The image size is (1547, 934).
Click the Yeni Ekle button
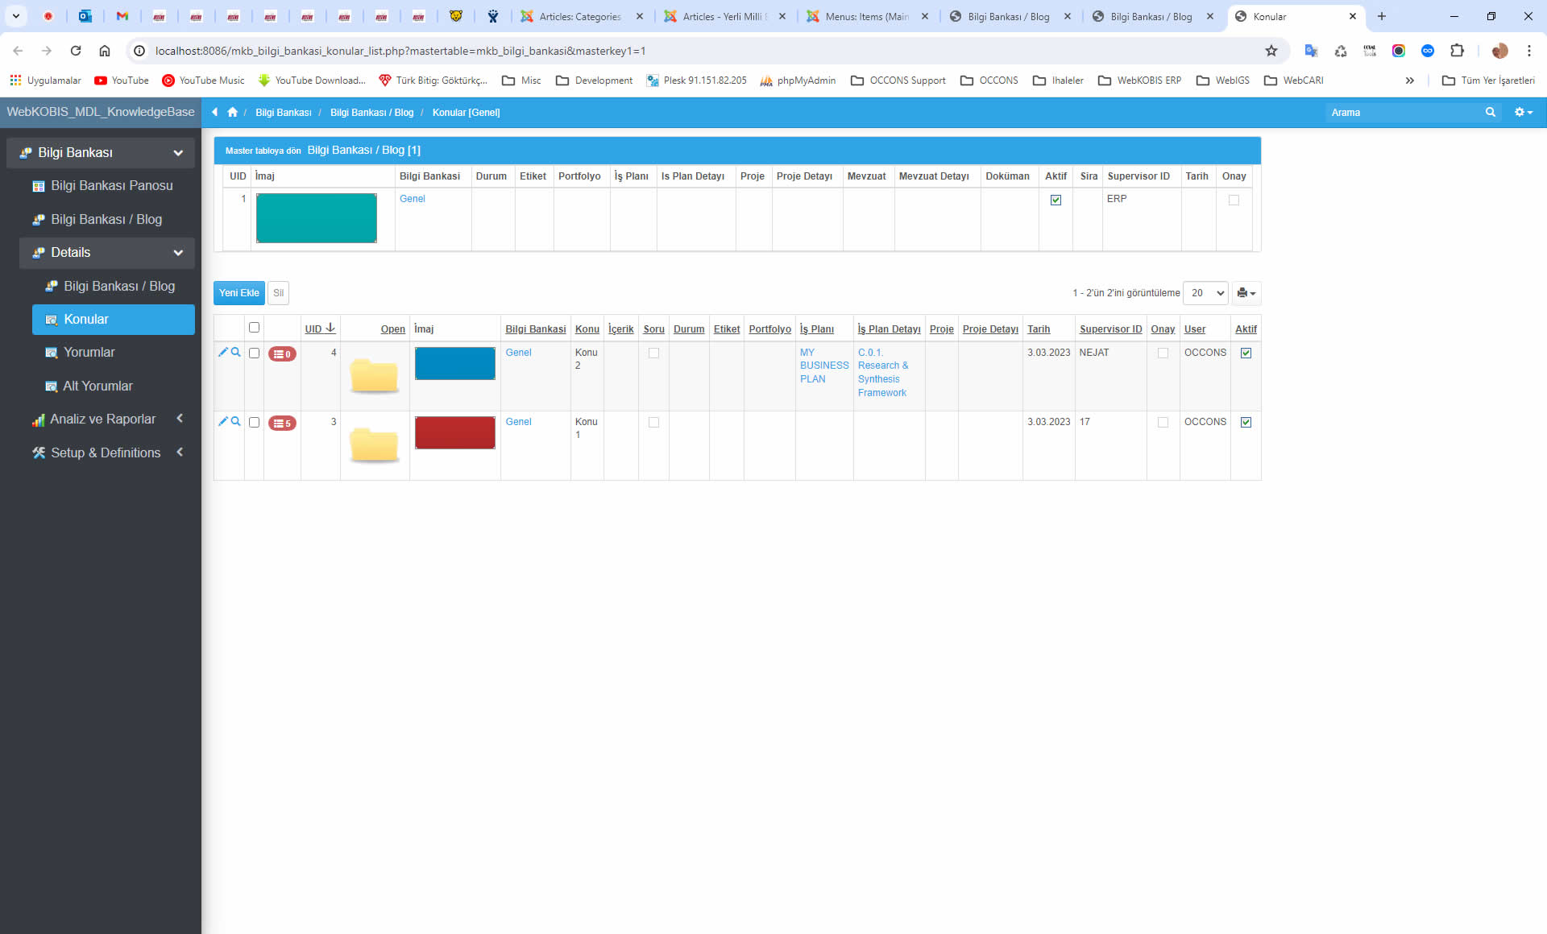tap(239, 293)
